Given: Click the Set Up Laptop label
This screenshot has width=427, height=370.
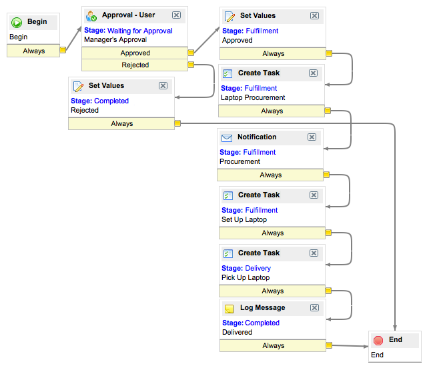Looking at the screenshot, I should pos(244,219).
